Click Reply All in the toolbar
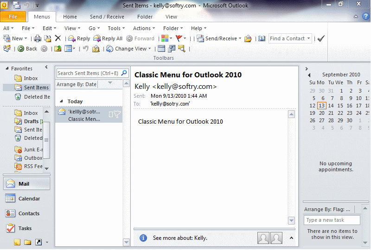Viewport: 371px width, 250px height. tap(108, 38)
